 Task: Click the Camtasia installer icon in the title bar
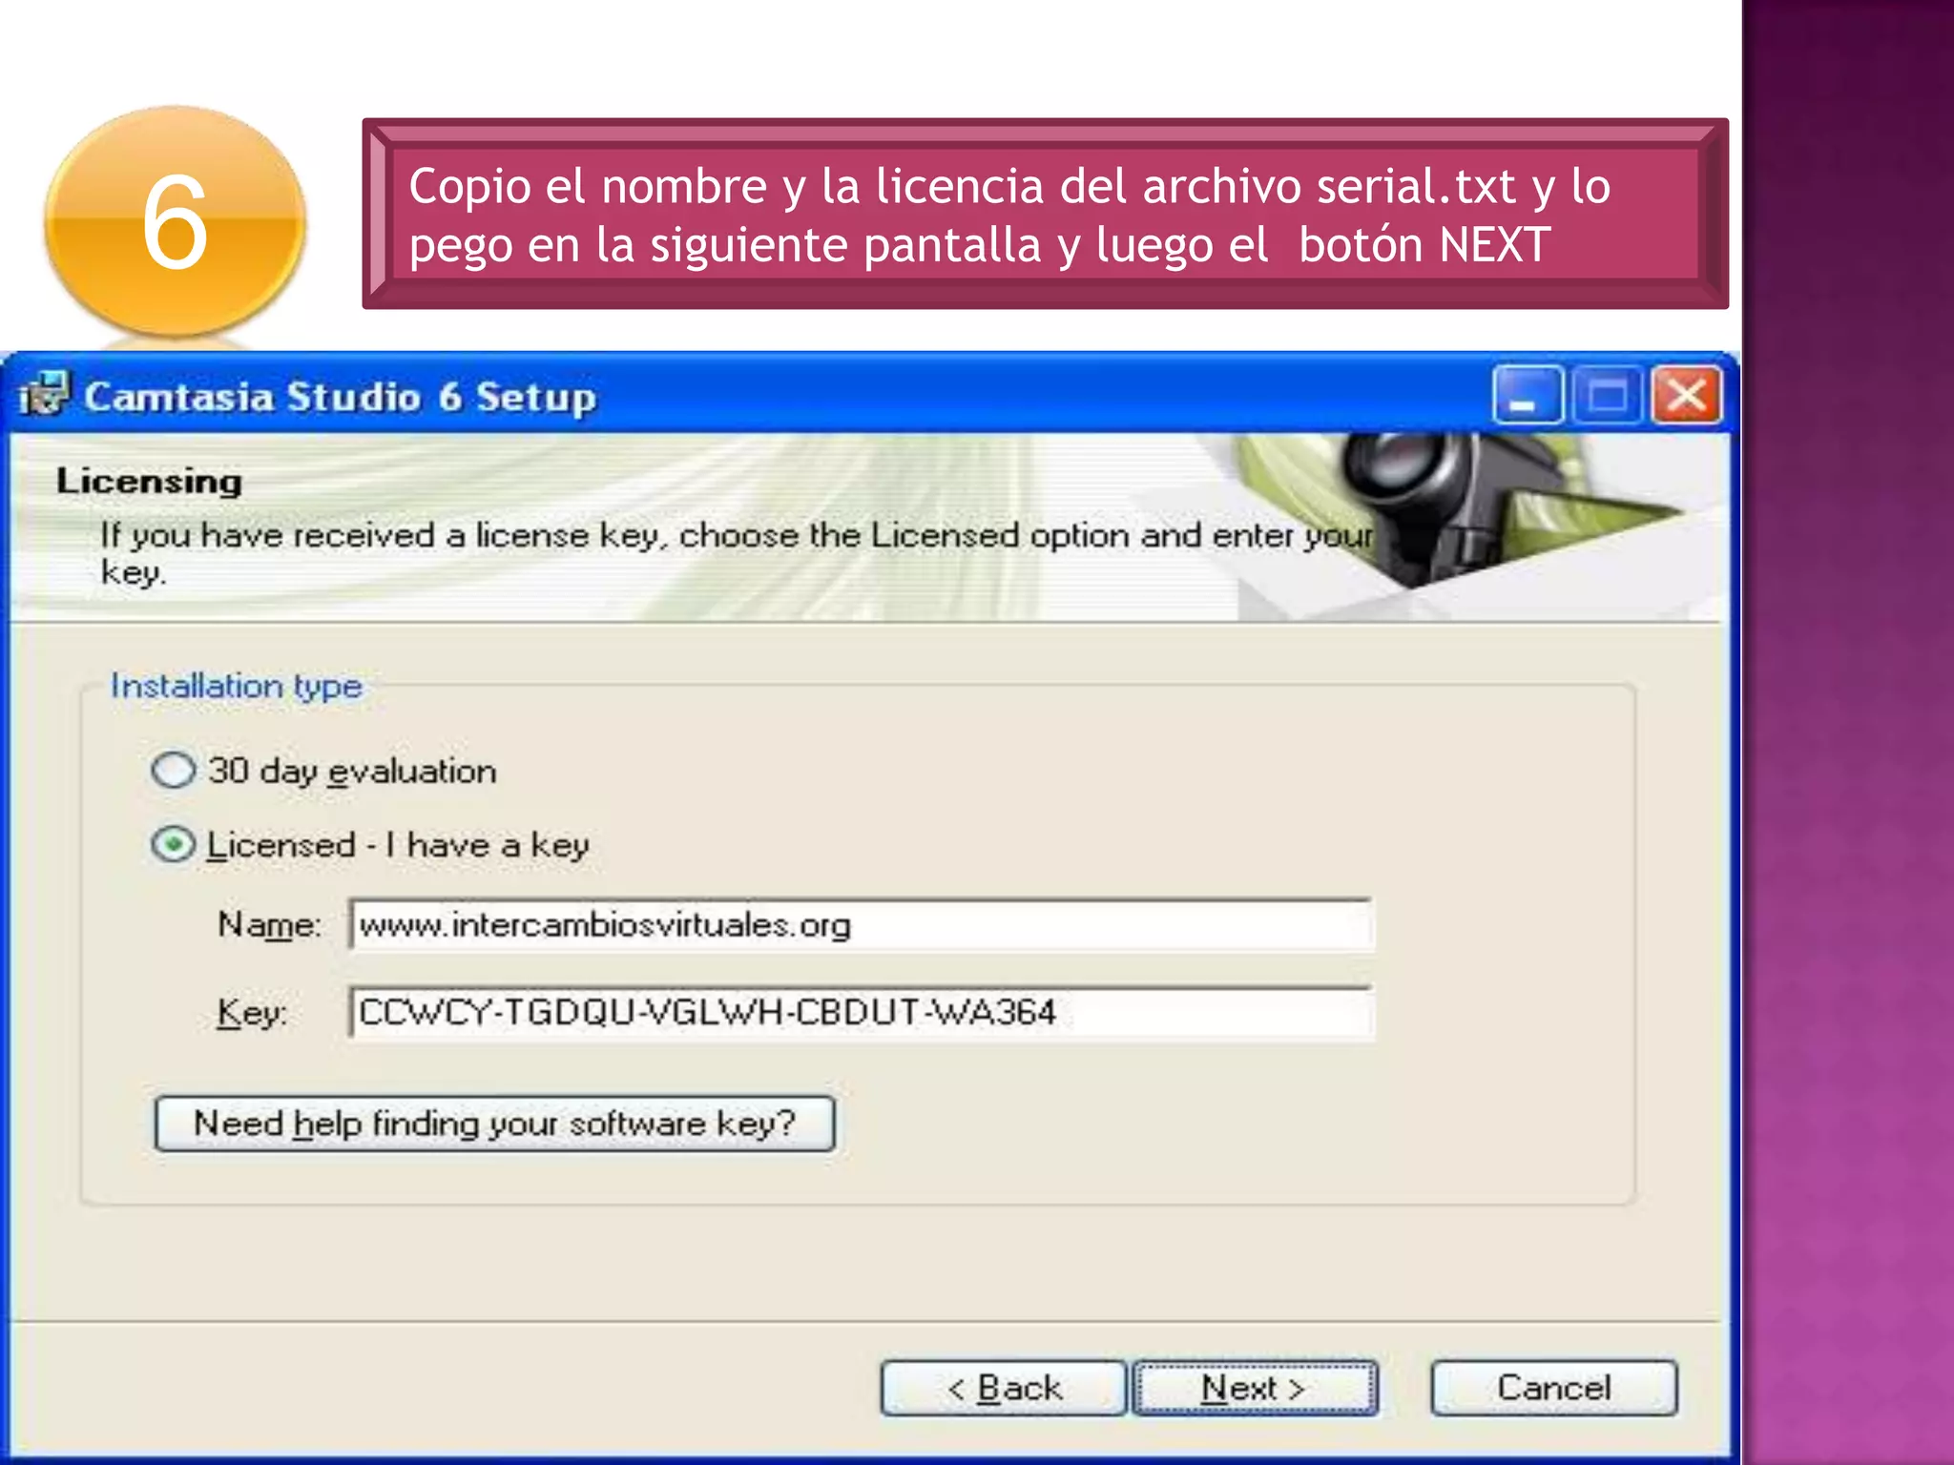44,394
